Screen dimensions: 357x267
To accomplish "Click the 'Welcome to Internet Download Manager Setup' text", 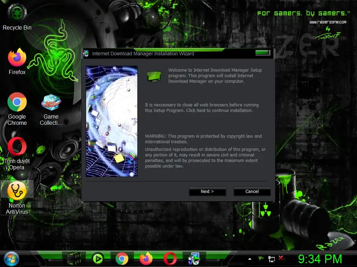I will [215, 75].
